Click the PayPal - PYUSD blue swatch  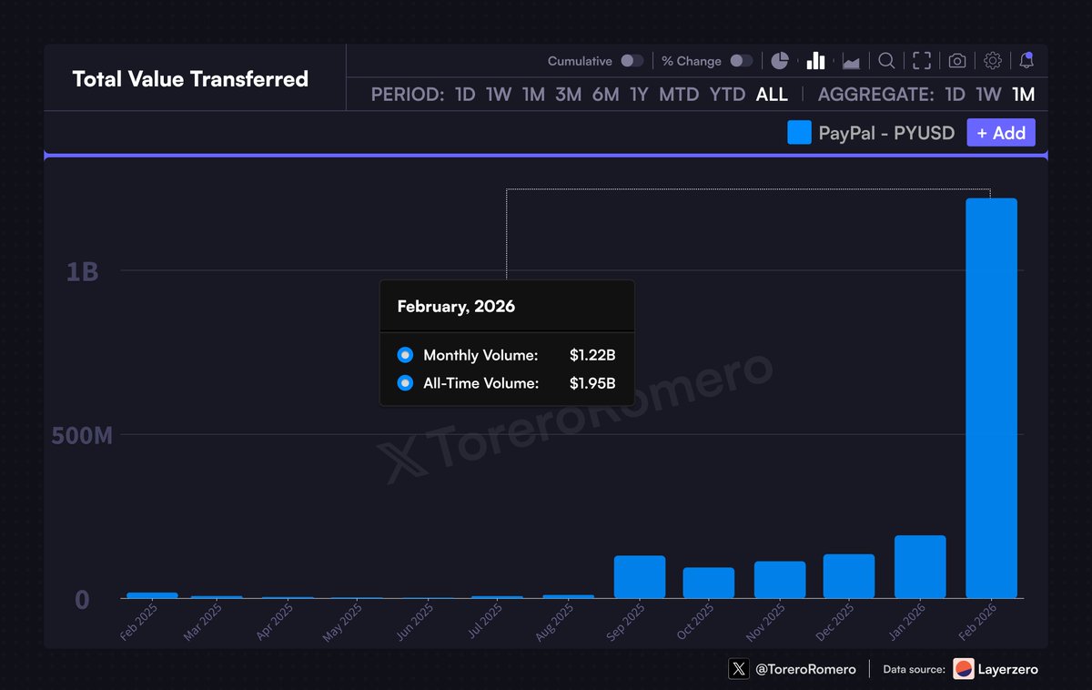click(799, 133)
